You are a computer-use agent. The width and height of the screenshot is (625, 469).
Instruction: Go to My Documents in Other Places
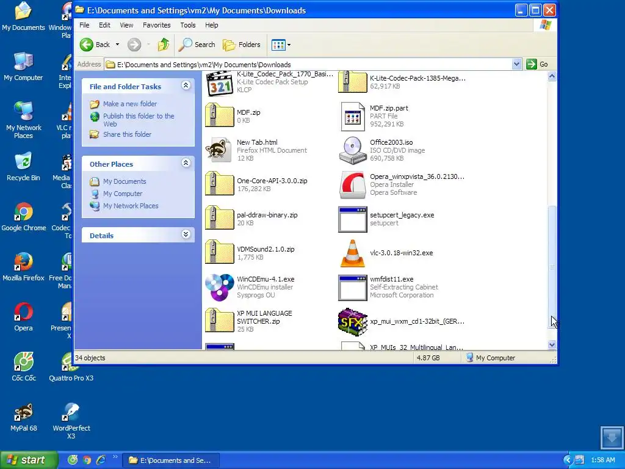125,181
